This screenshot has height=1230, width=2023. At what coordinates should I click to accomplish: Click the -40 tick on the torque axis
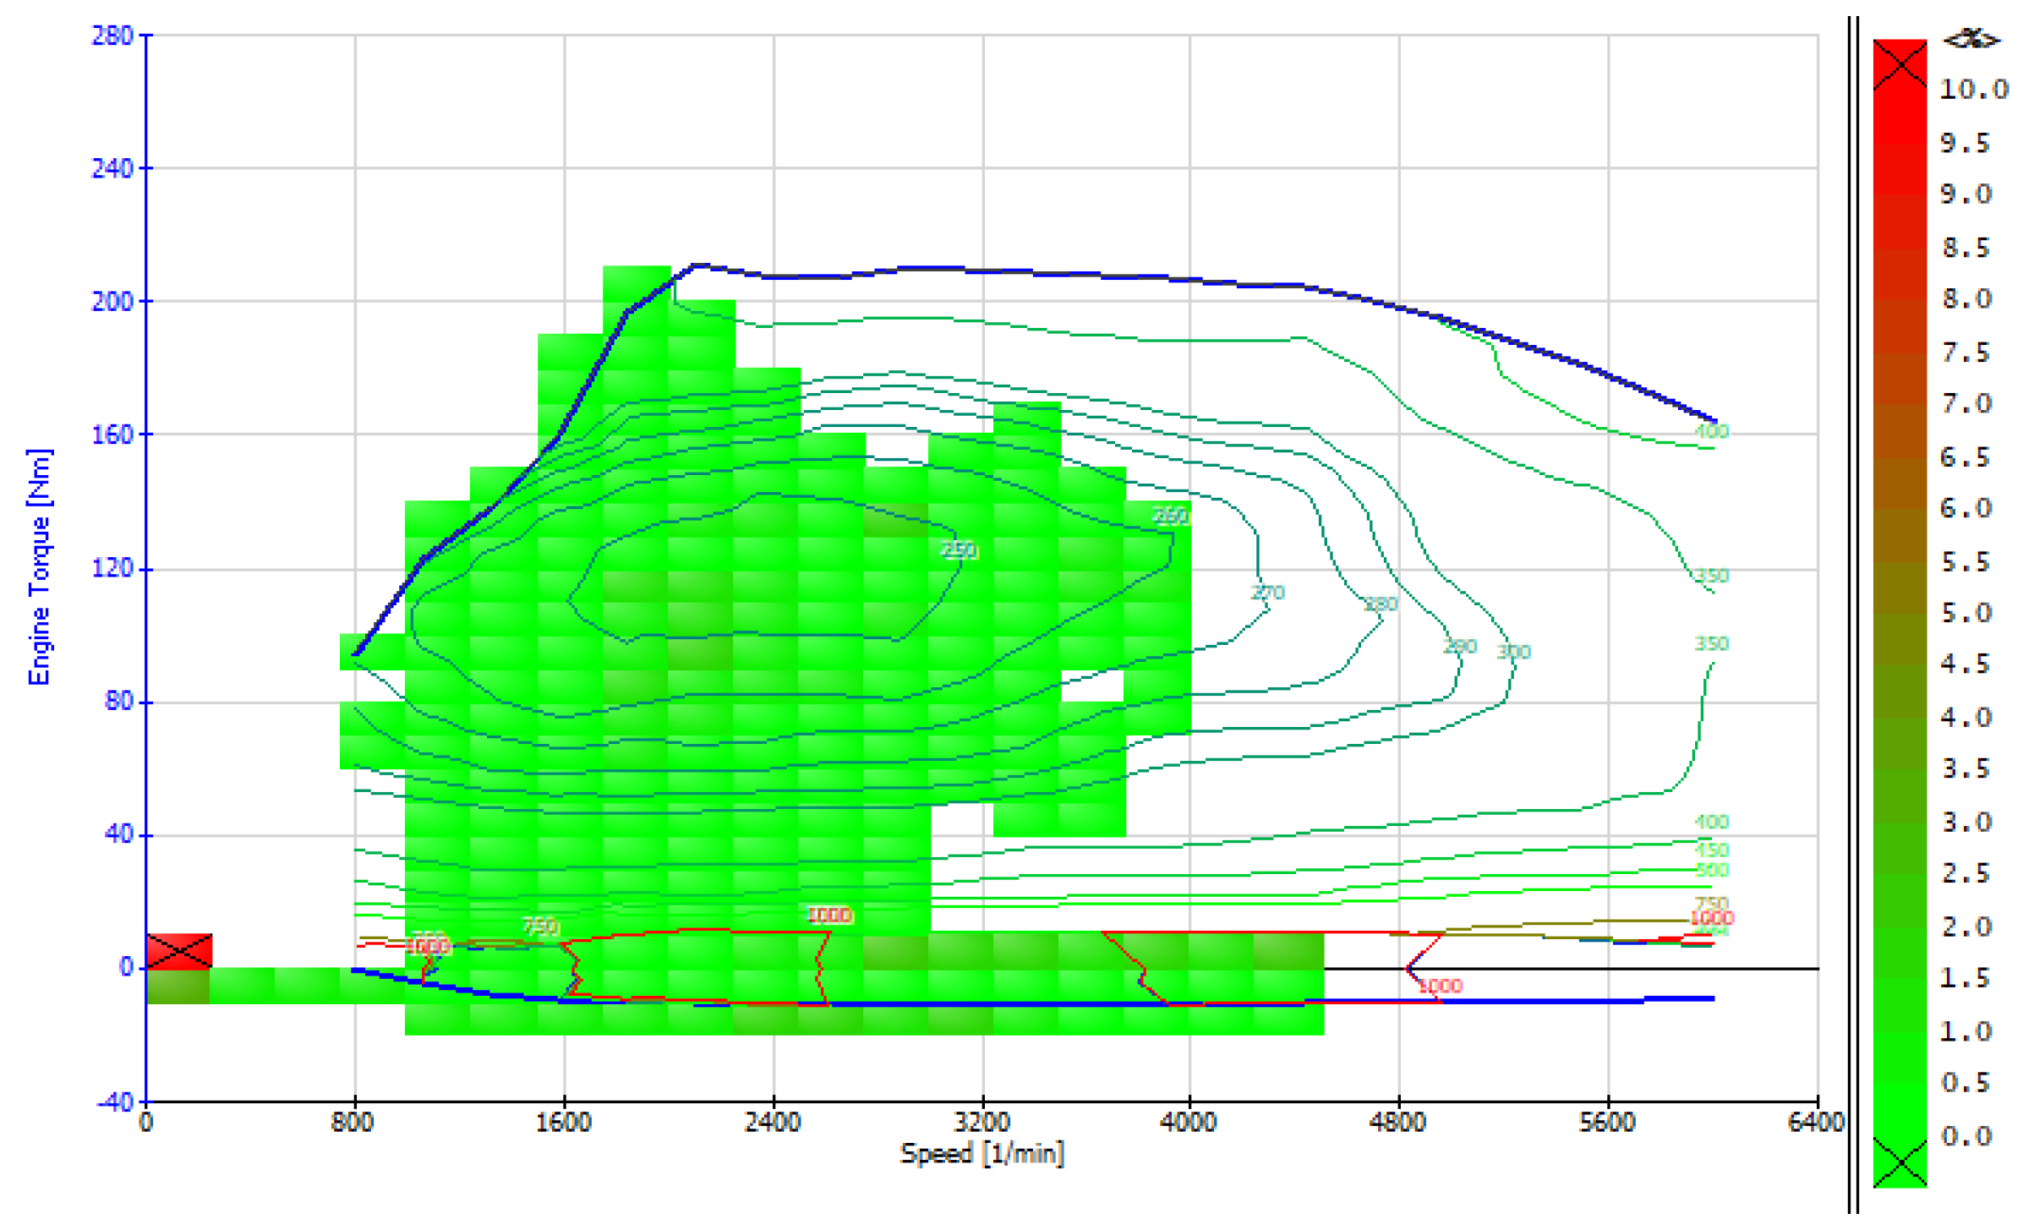click(x=116, y=1102)
